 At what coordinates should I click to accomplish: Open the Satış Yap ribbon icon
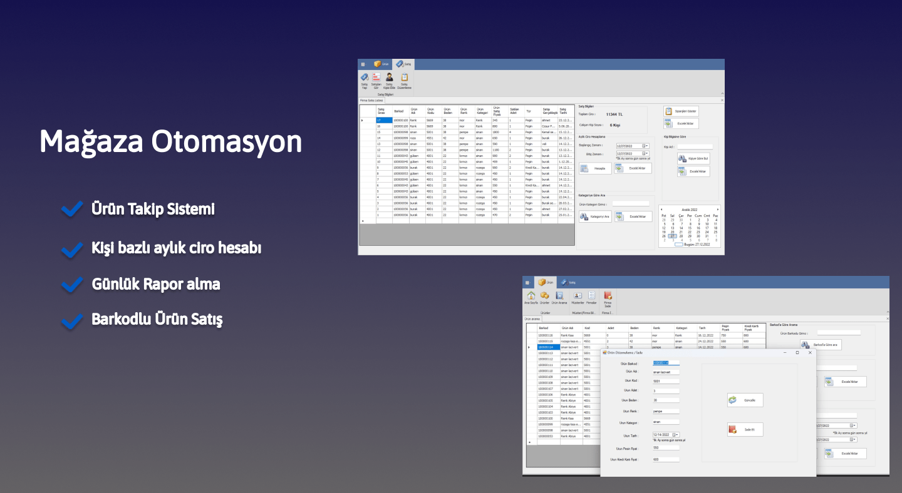365,81
